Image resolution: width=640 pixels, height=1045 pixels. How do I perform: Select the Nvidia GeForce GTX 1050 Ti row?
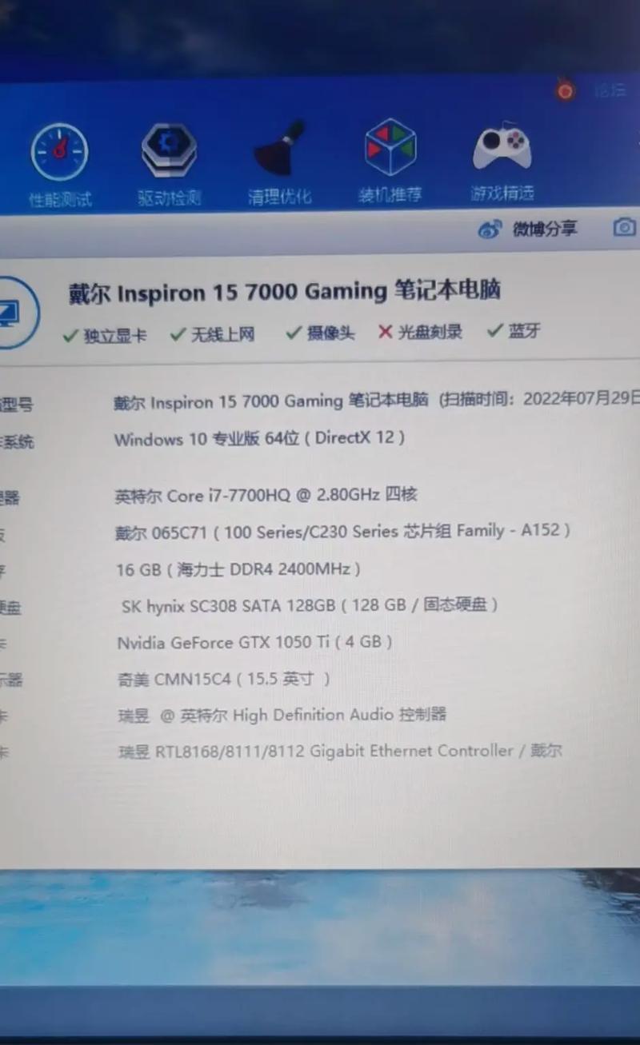(x=255, y=642)
